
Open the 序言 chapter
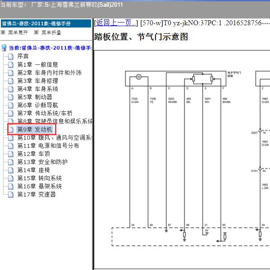point(23,56)
